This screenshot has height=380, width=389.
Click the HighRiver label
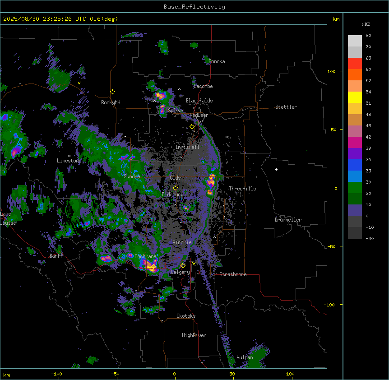point(194,335)
